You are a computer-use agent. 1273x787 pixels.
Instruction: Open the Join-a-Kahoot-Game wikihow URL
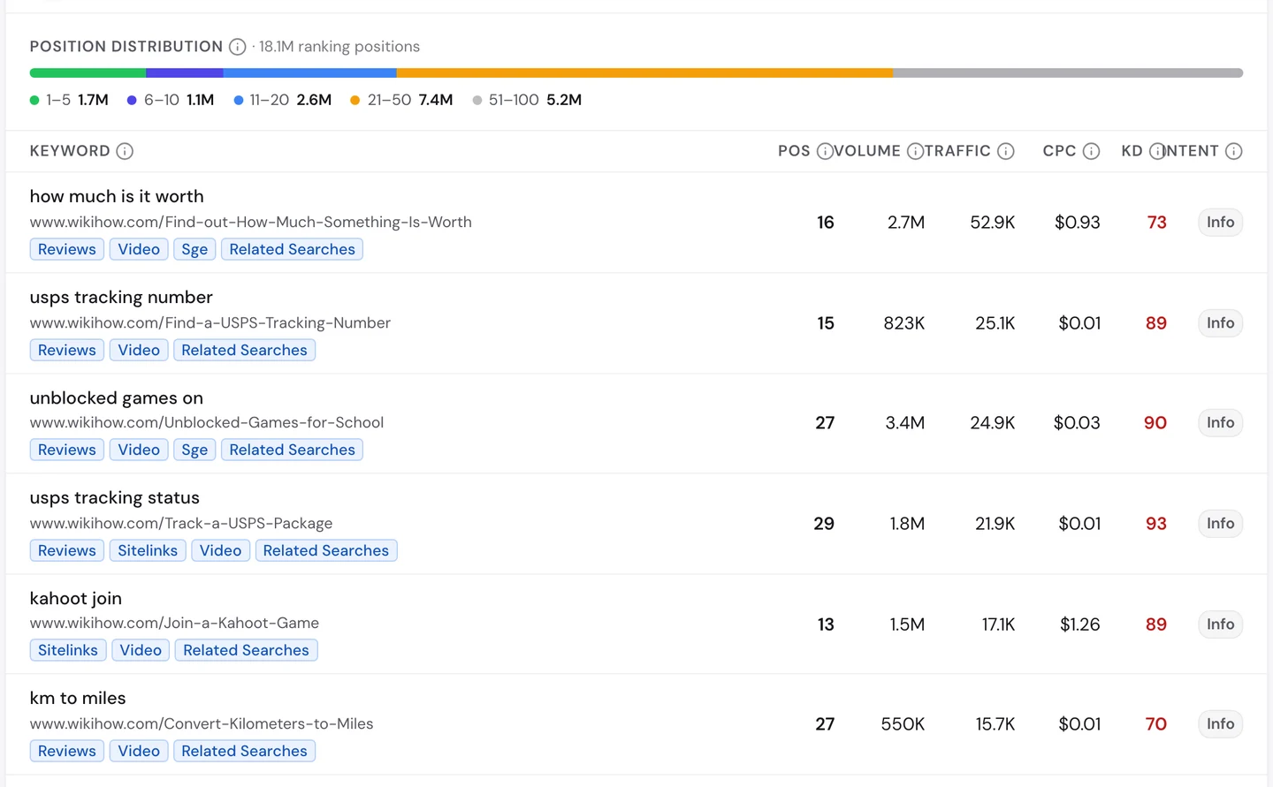tap(174, 624)
